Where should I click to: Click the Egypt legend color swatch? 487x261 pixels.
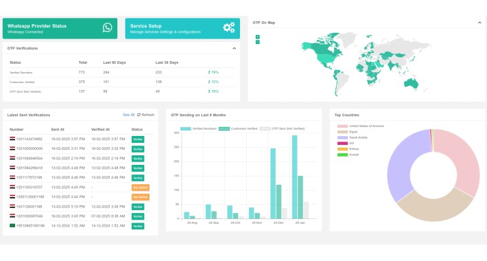342,132
